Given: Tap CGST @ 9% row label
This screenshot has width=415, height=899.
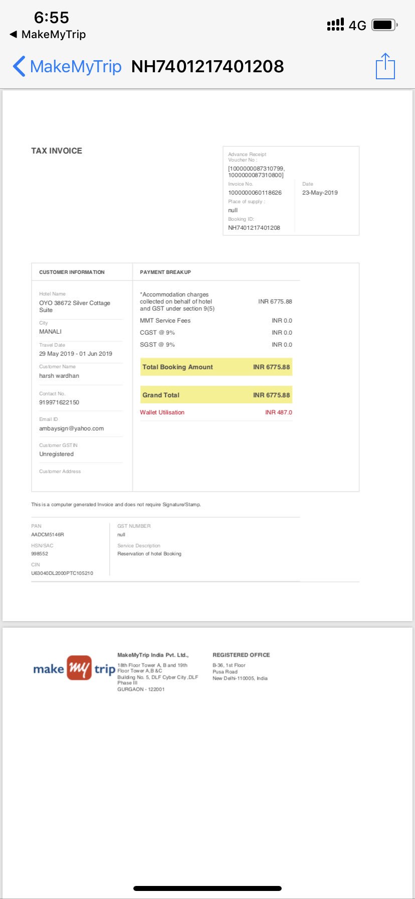Looking at the screenshot, I should [157, 333].
